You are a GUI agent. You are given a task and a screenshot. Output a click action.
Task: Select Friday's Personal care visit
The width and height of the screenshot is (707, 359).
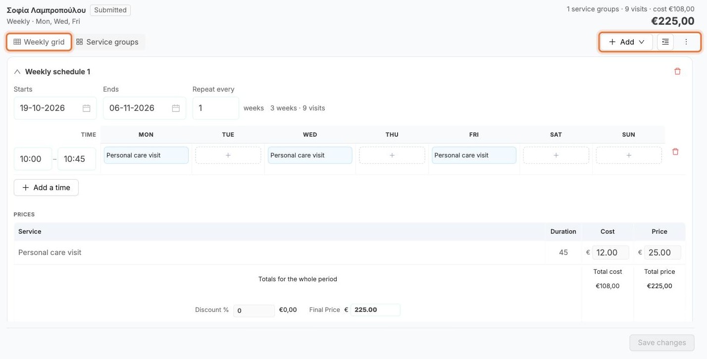[474, 155]
